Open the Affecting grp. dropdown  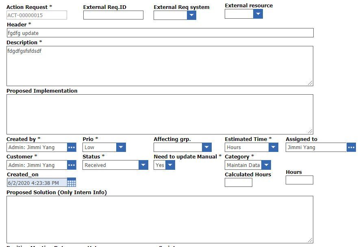(x=207, y=147)
